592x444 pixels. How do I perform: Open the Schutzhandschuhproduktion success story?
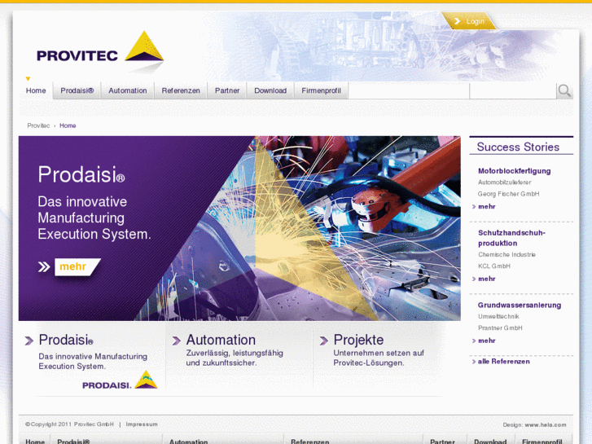pos(511,238)
